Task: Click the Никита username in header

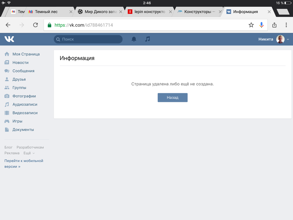Action: (x=266, y=39)
